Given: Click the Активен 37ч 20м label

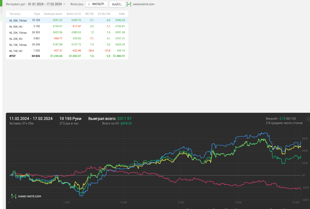Looking at the screenshot, I should coord(21,124).
